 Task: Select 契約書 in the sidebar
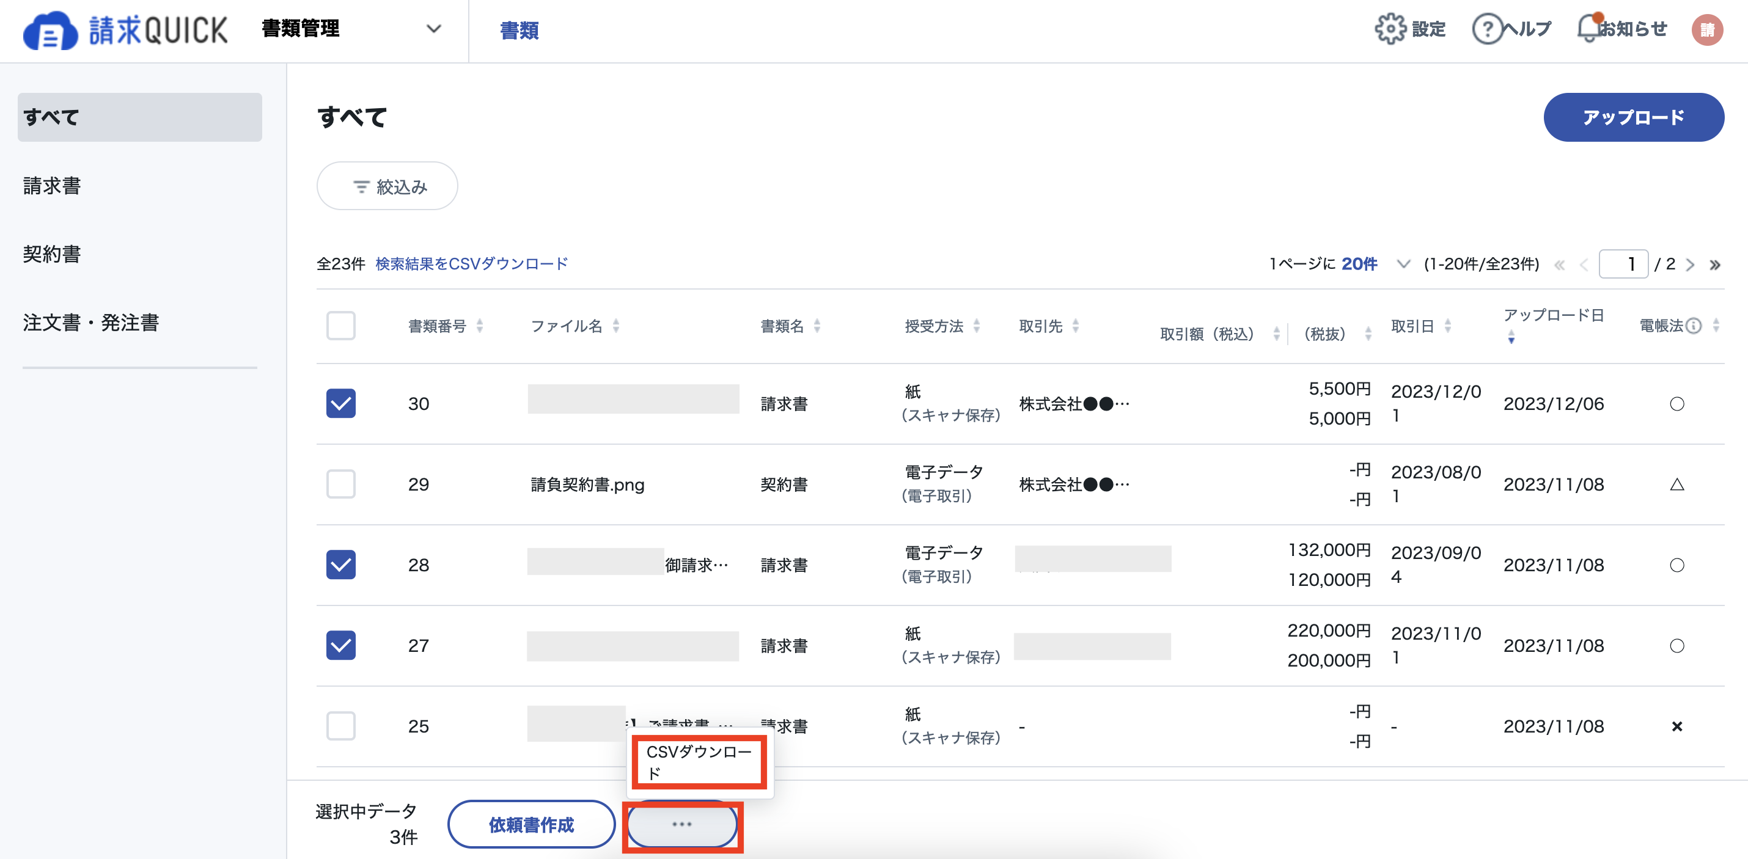(x=52, y=254)
